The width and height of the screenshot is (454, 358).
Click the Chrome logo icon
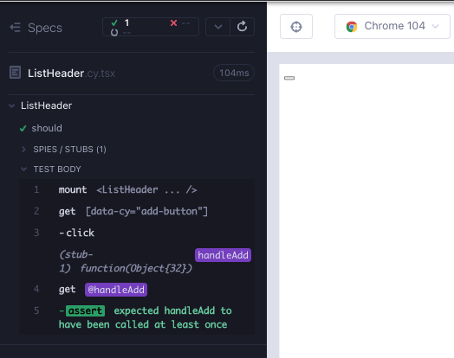(352, 27)
